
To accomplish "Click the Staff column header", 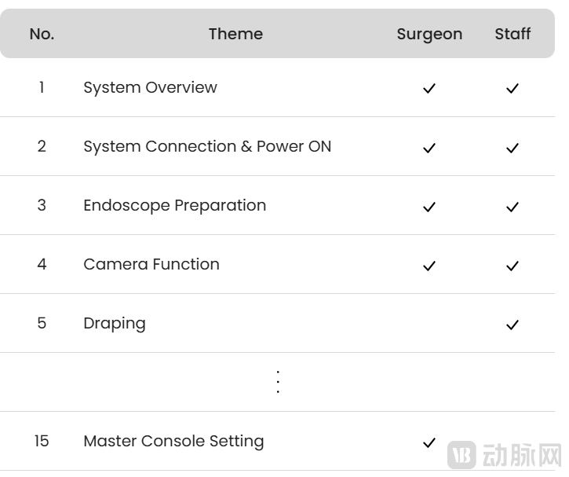I will 512,34.
